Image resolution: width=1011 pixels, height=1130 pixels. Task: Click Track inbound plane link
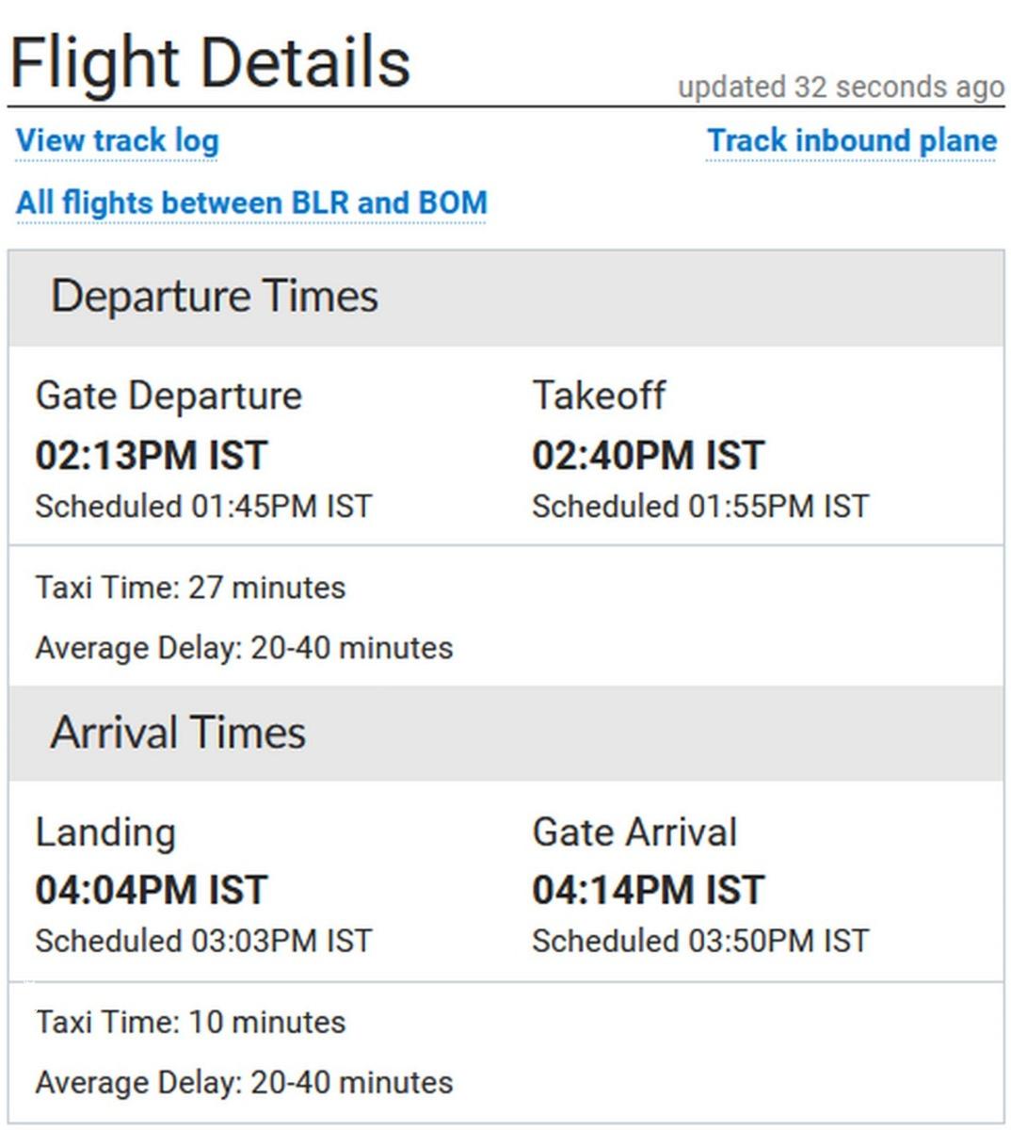852,141
